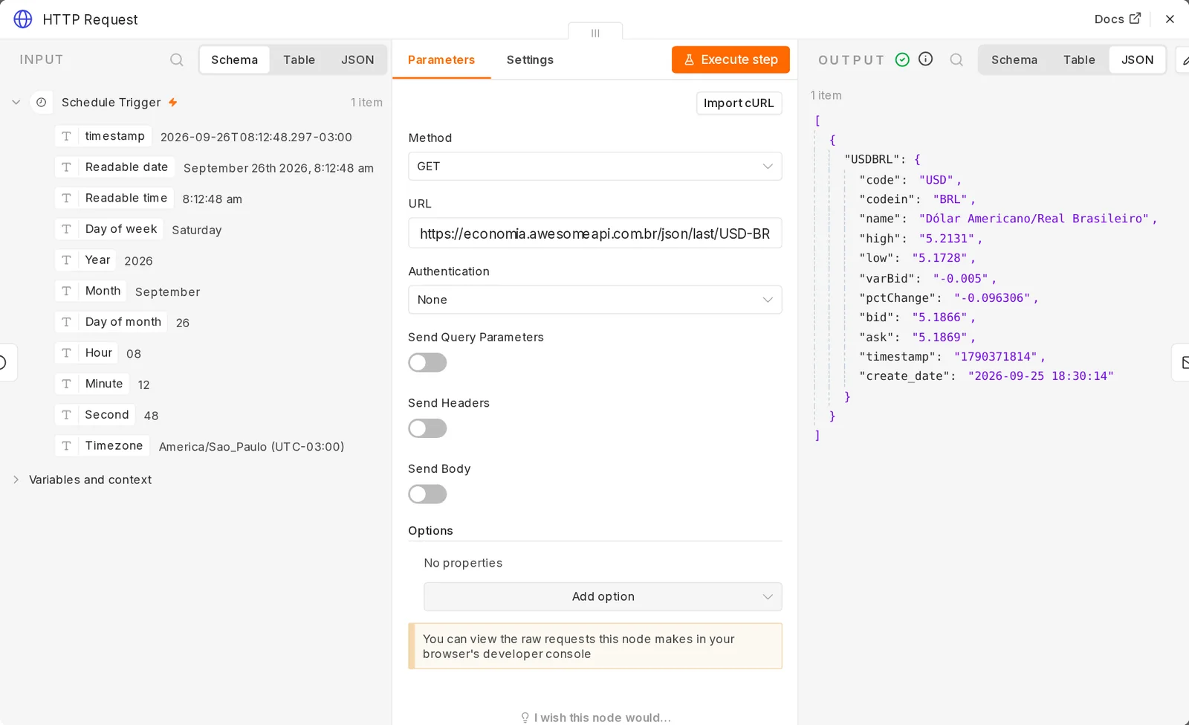Enable the Send Headers switch
This screenshot has width=1189, height=725.
tap(427, 428)
